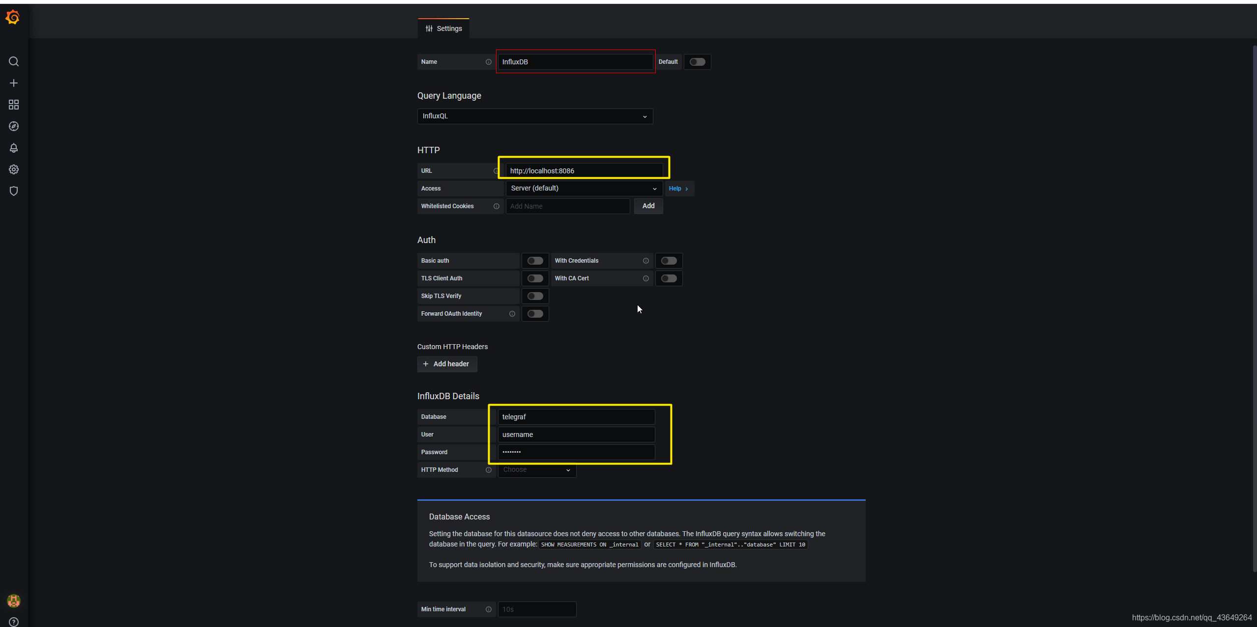Screen dimensions: 1257x627
Task: Open the search magnifier in sidebar
Action: pos(14,61)
